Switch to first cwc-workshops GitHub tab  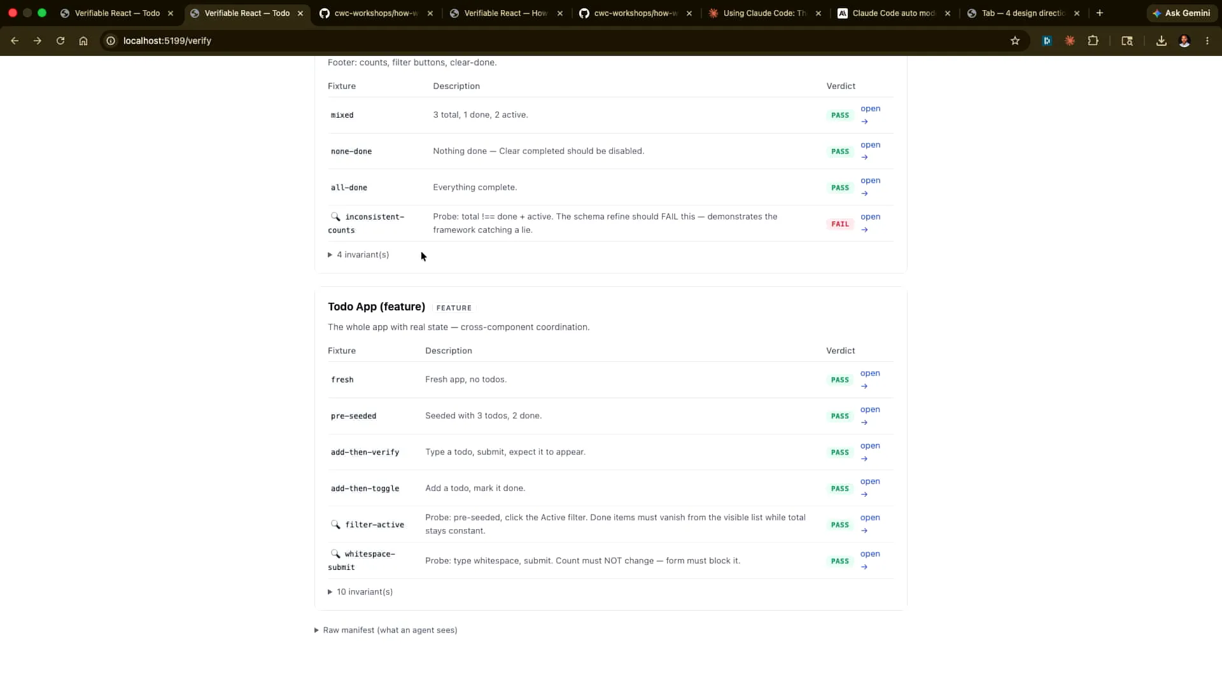pos(376,13)
